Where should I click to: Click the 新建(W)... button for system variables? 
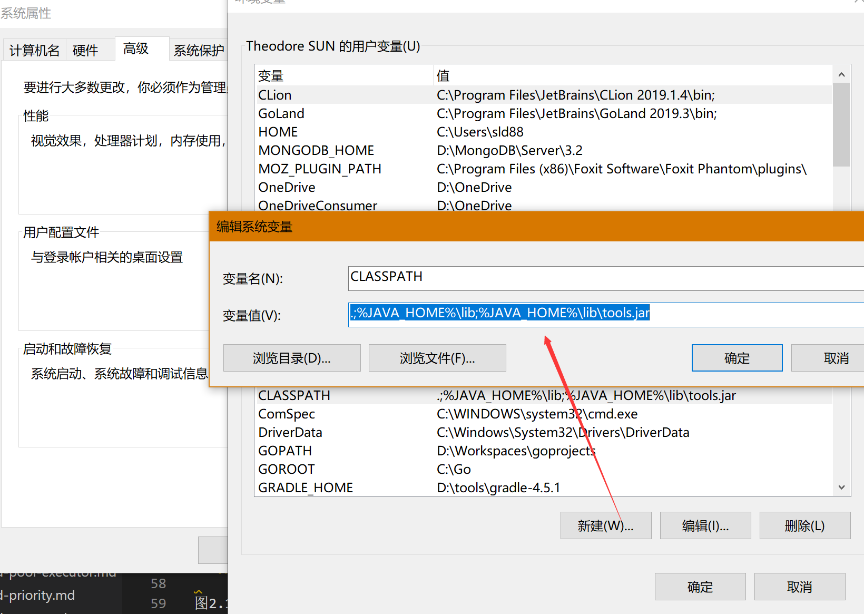606,525
